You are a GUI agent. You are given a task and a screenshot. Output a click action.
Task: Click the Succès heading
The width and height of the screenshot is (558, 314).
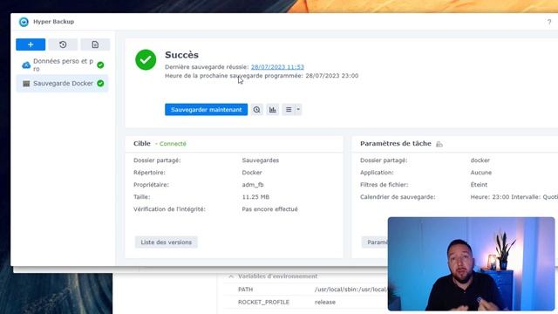click(181, 55)
